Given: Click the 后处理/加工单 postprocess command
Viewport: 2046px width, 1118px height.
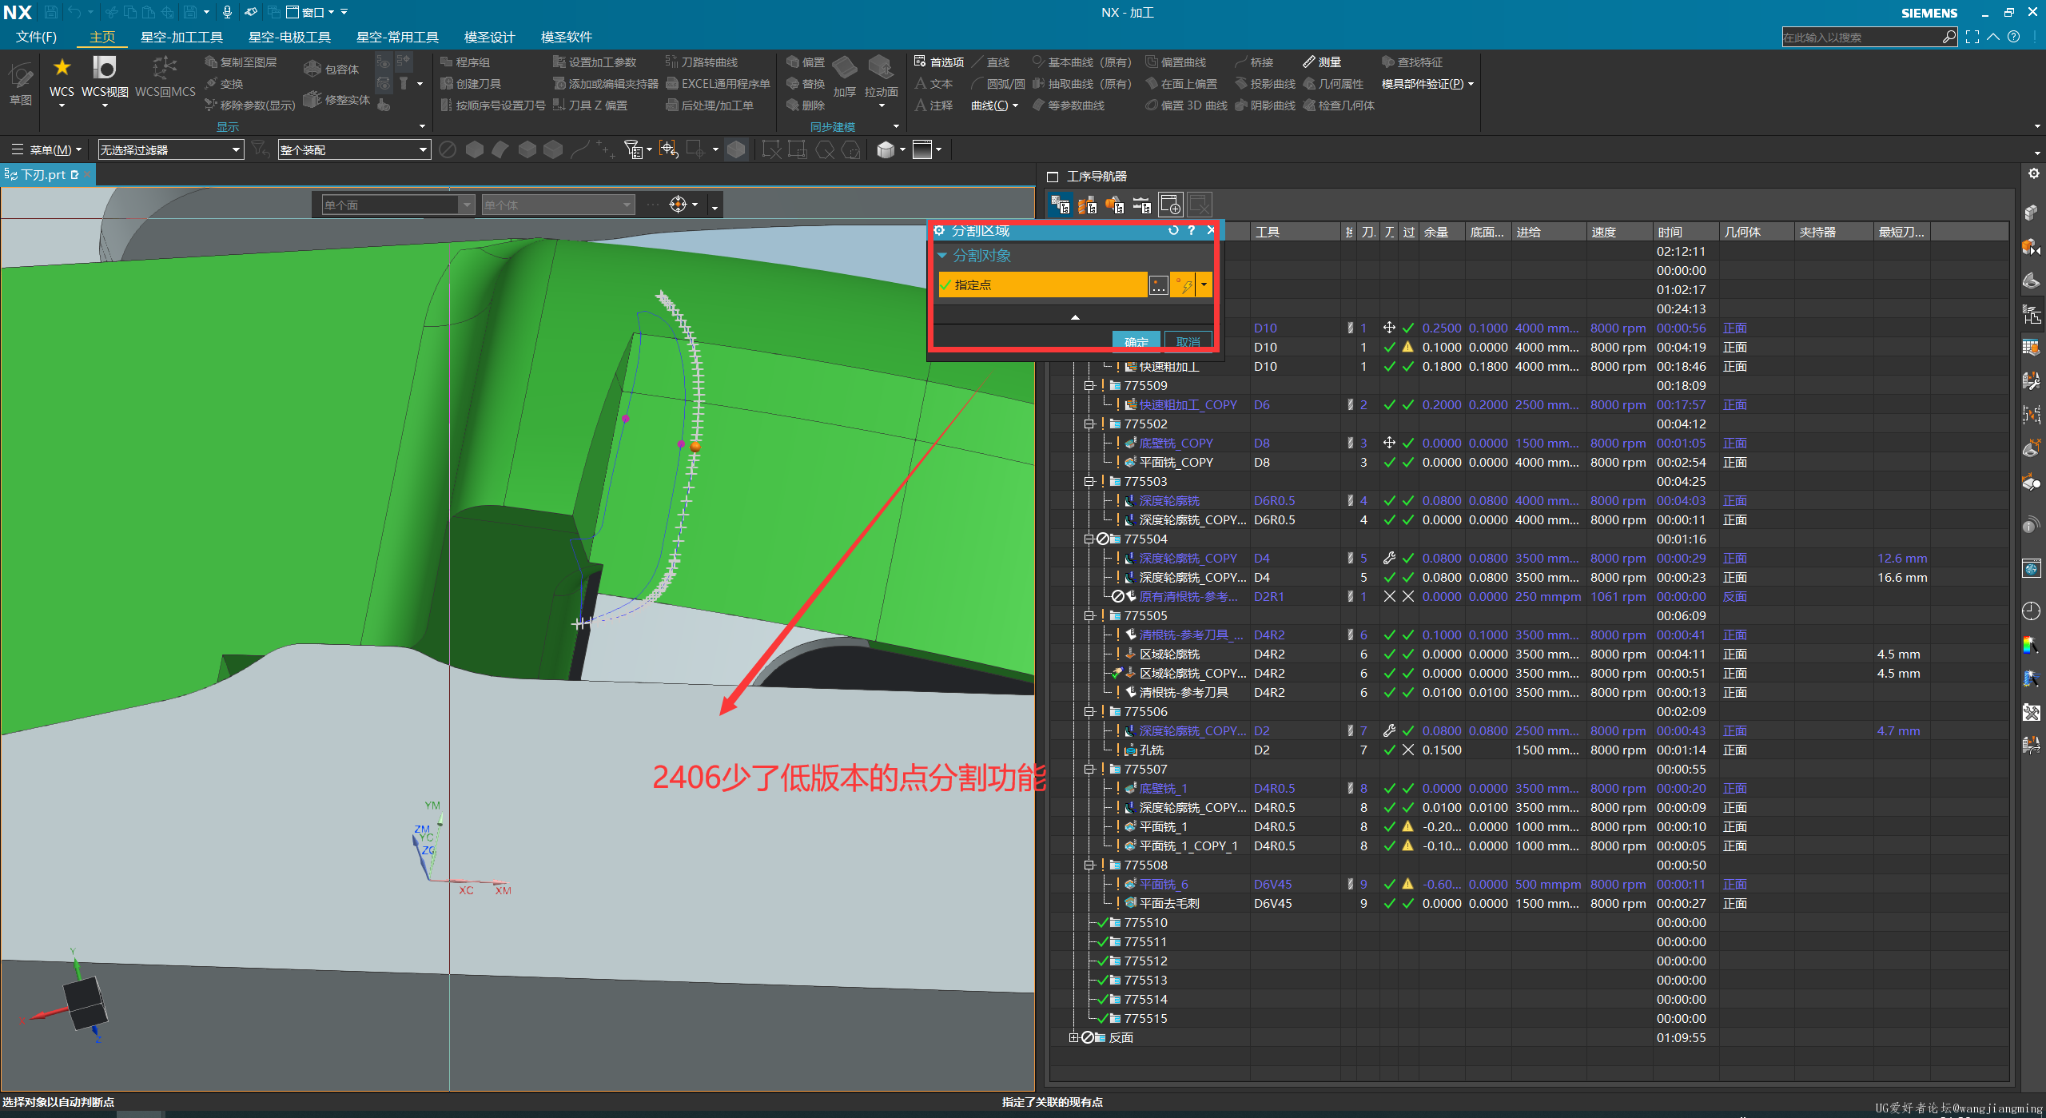Looking at the screenshot, I should pos(710,105).
